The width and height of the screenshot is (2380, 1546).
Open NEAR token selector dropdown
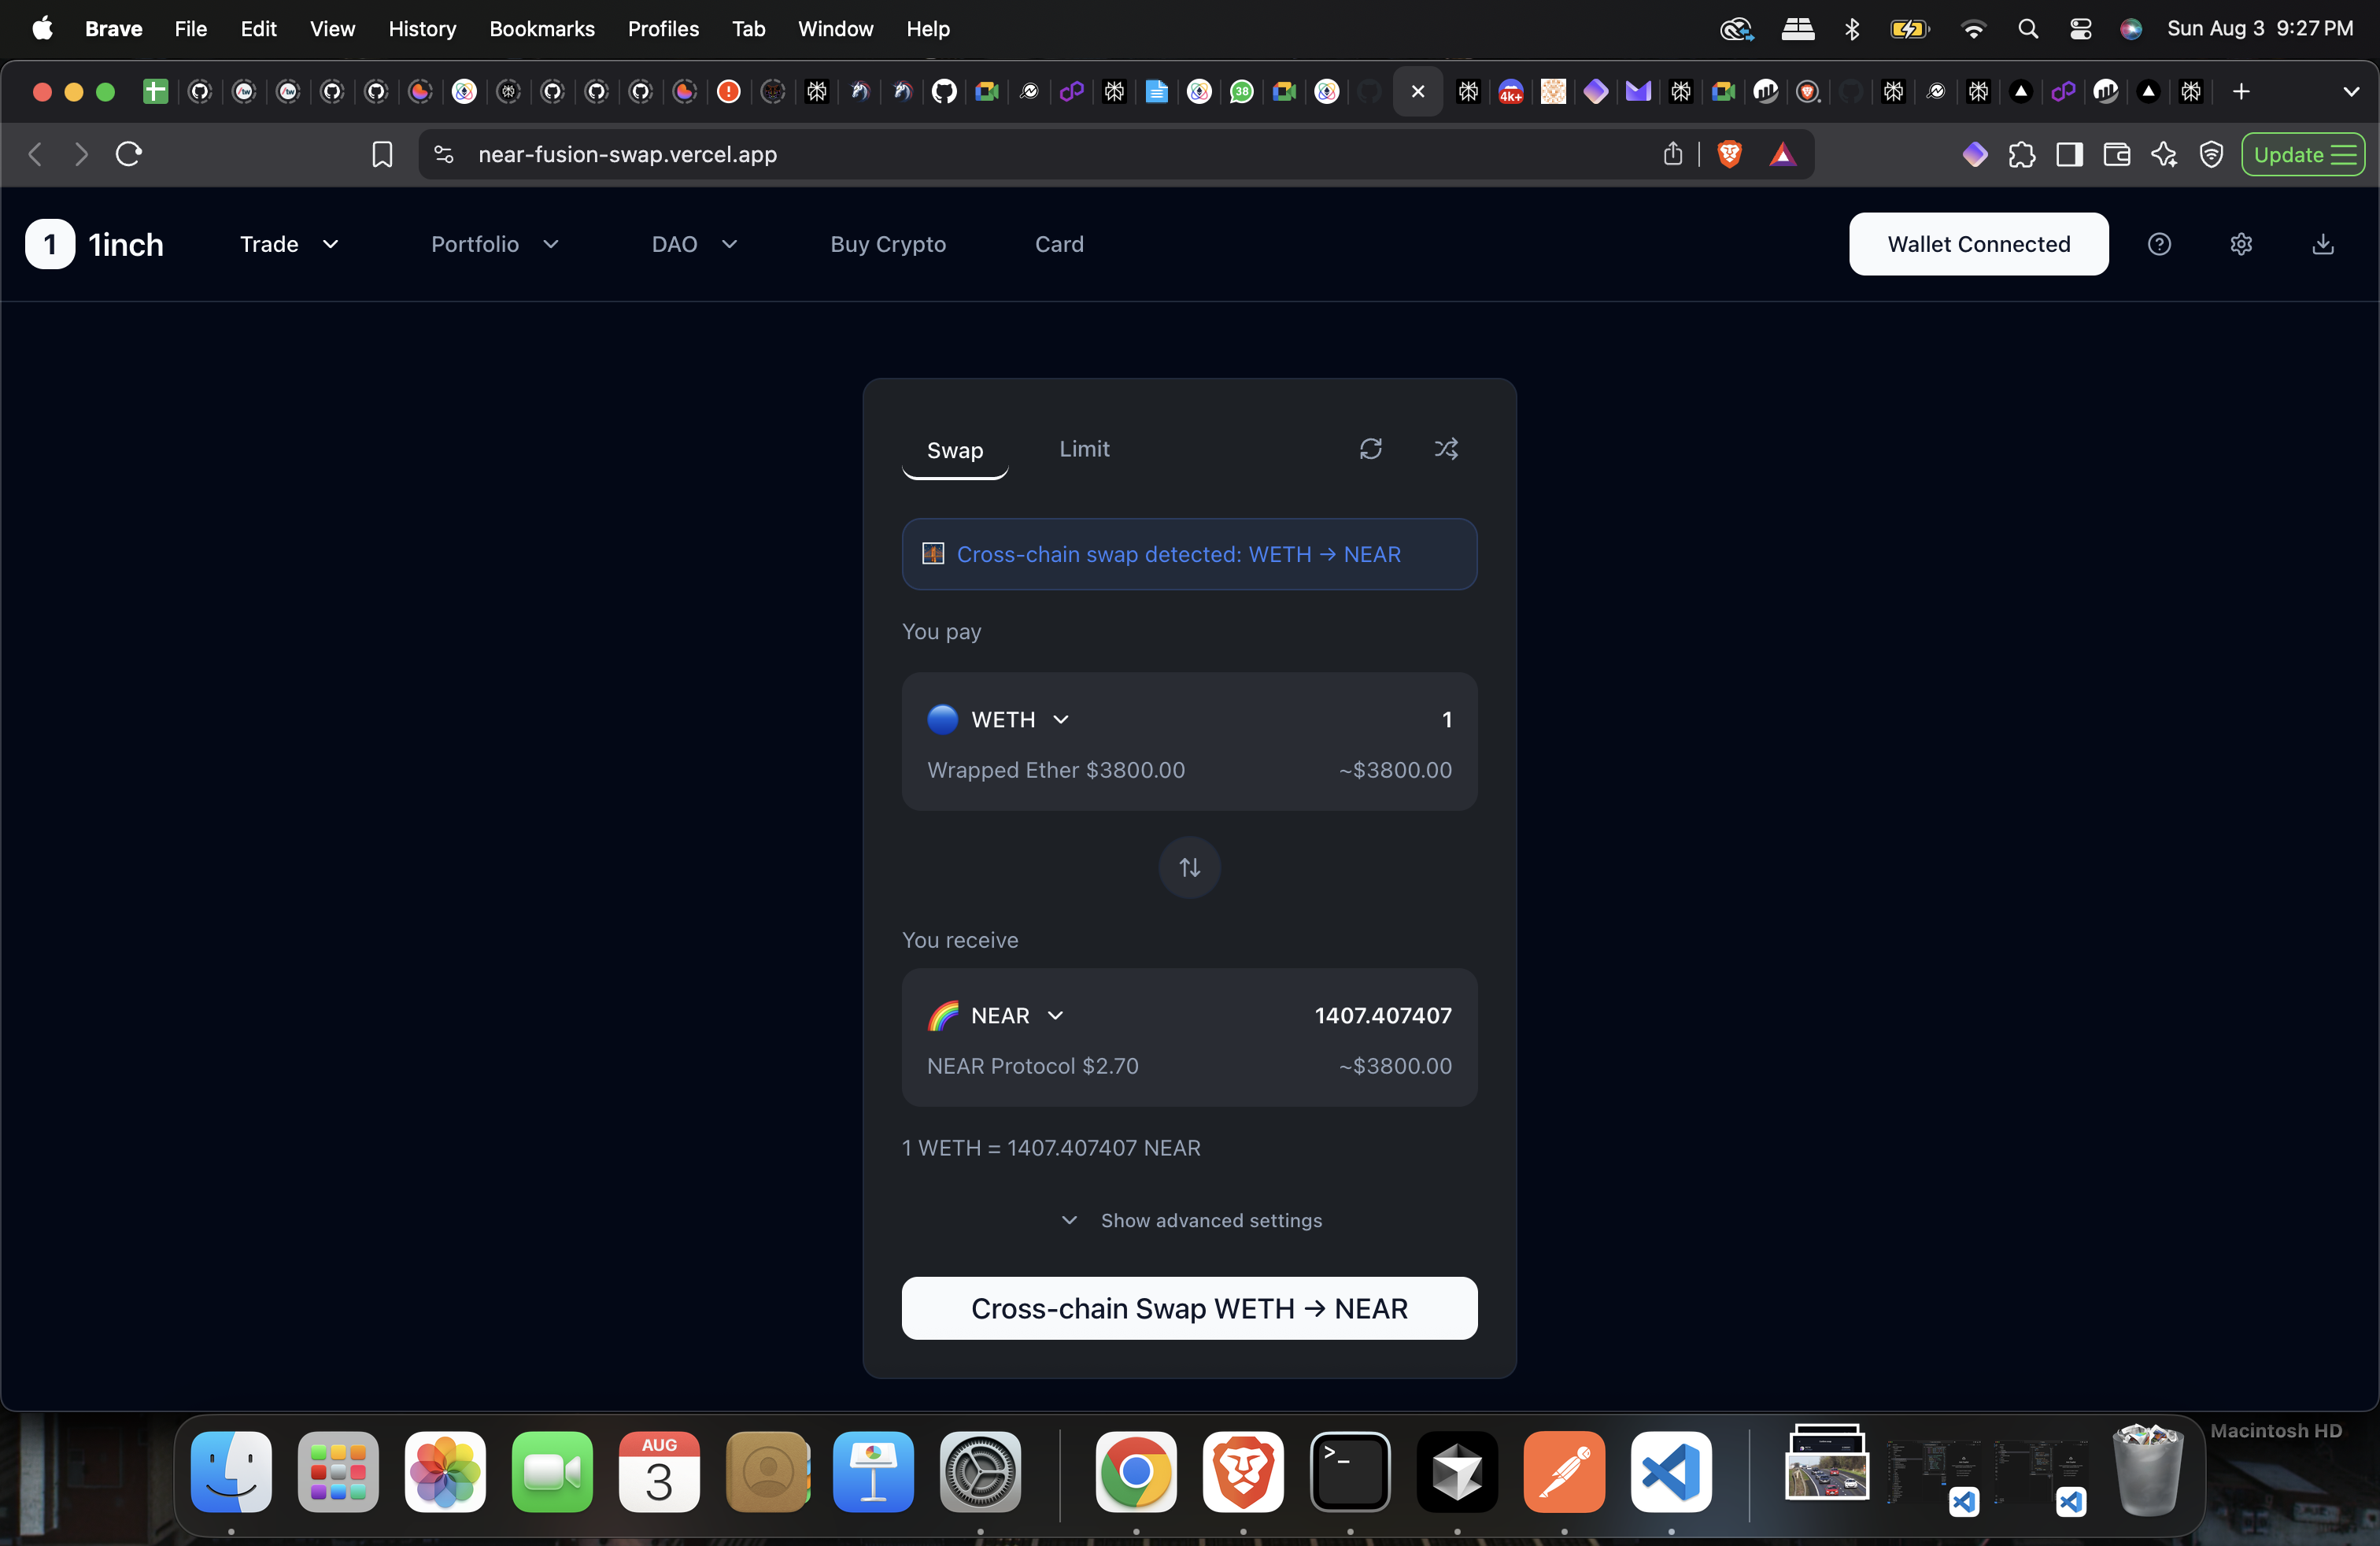996,1016
